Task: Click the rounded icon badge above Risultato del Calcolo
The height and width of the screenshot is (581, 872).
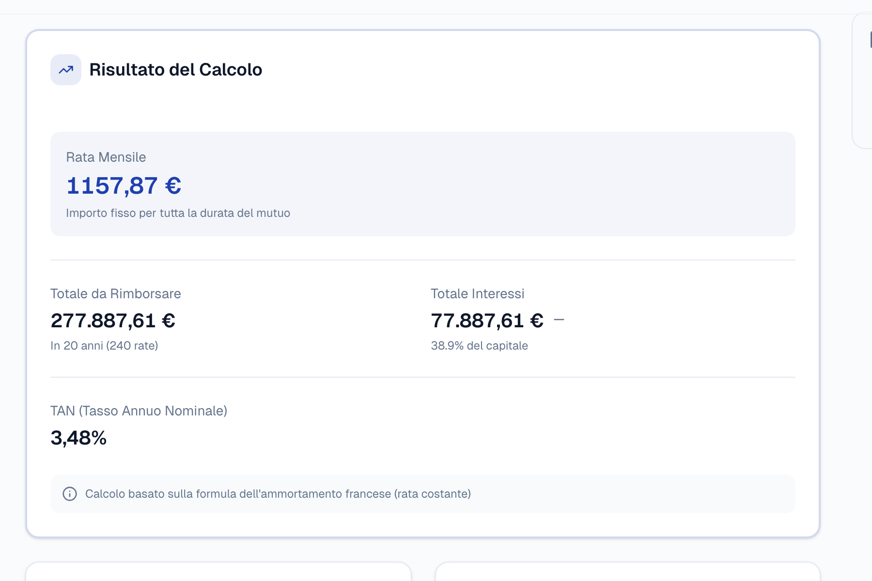Action: pos(66,70)
